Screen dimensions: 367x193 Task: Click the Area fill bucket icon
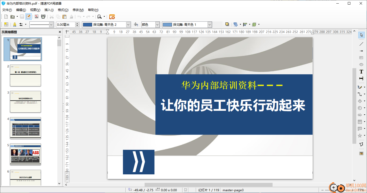pyautogui.click(x=136, y=25)
